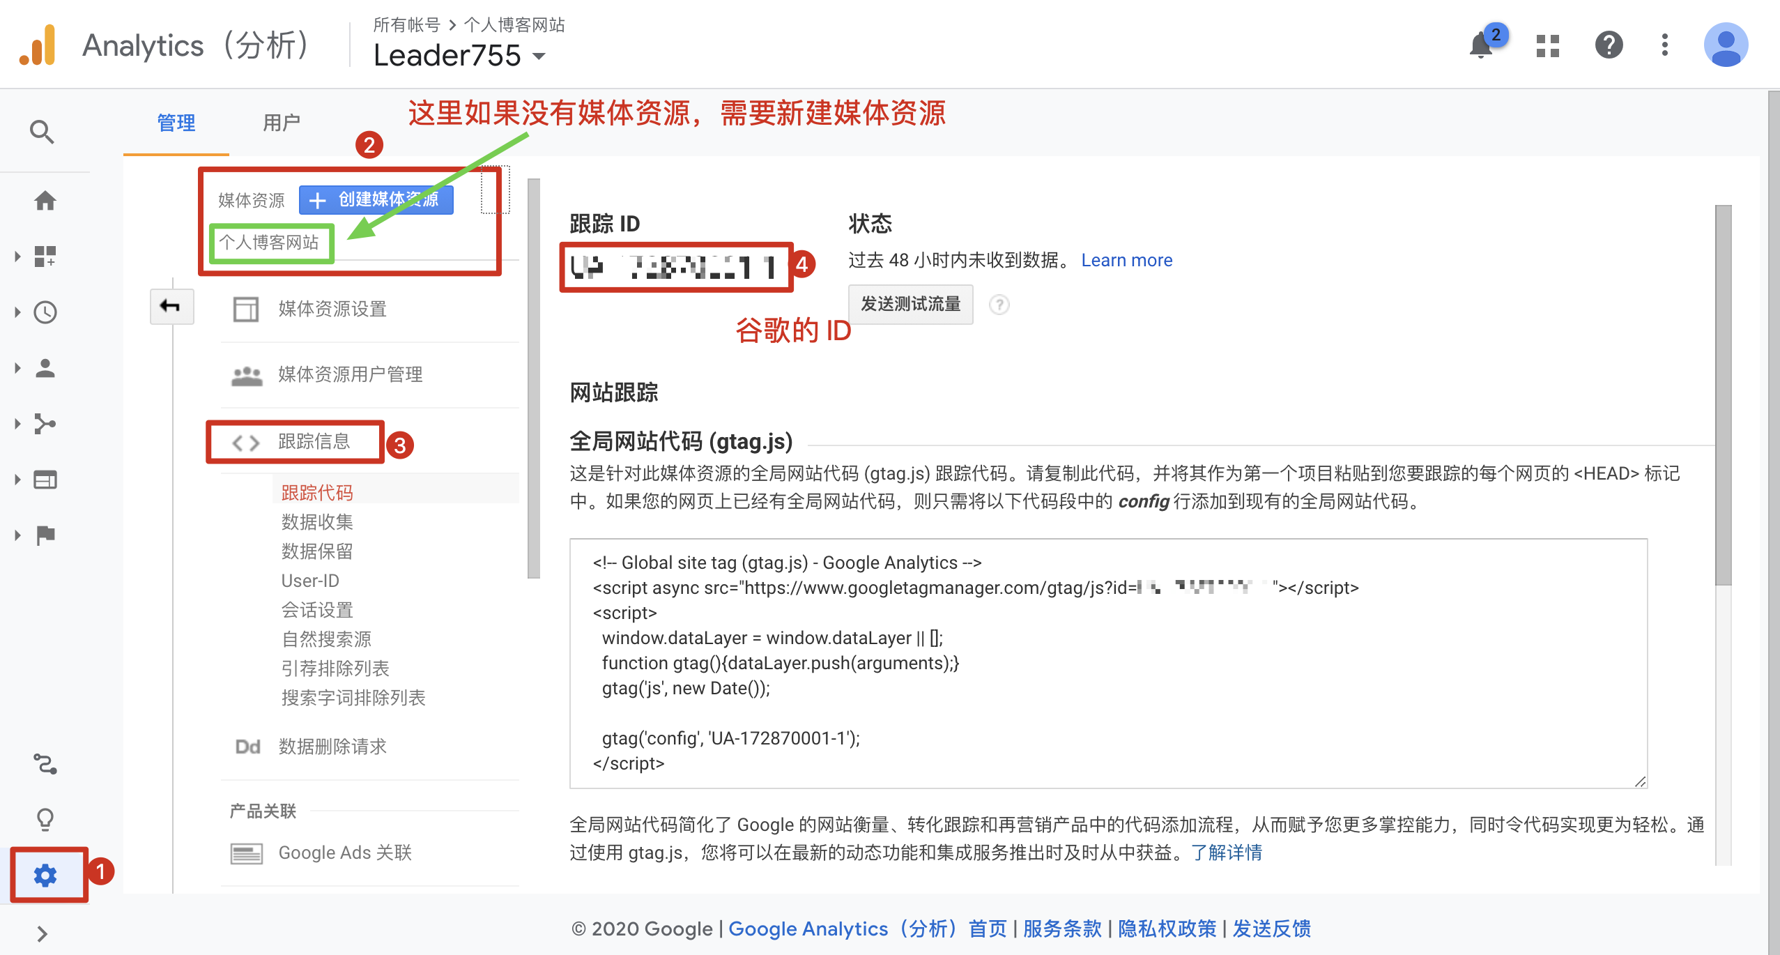The height and width of the screenshot is (955, 1780).
Task: Expand the left sidebar with the chevron
Action: pos(43,933)
